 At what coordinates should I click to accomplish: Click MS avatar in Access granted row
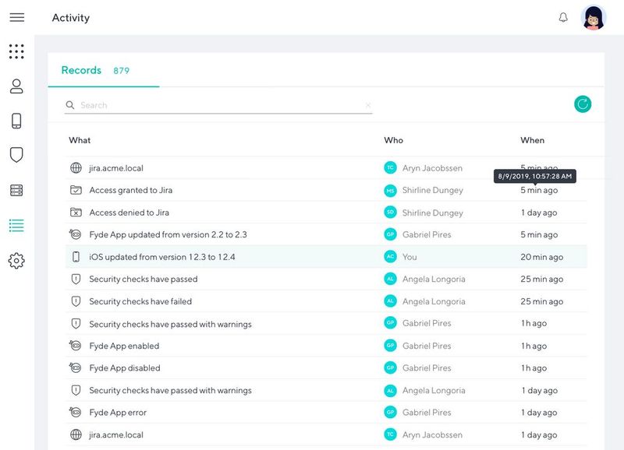[x=391, y=190]
